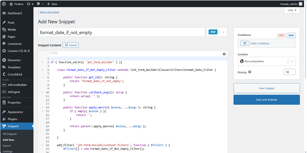Image resolution: width=307 pixels, height=153 pixels.
Task: Click the Crocoblock logo icon
Action: point(4,74)
